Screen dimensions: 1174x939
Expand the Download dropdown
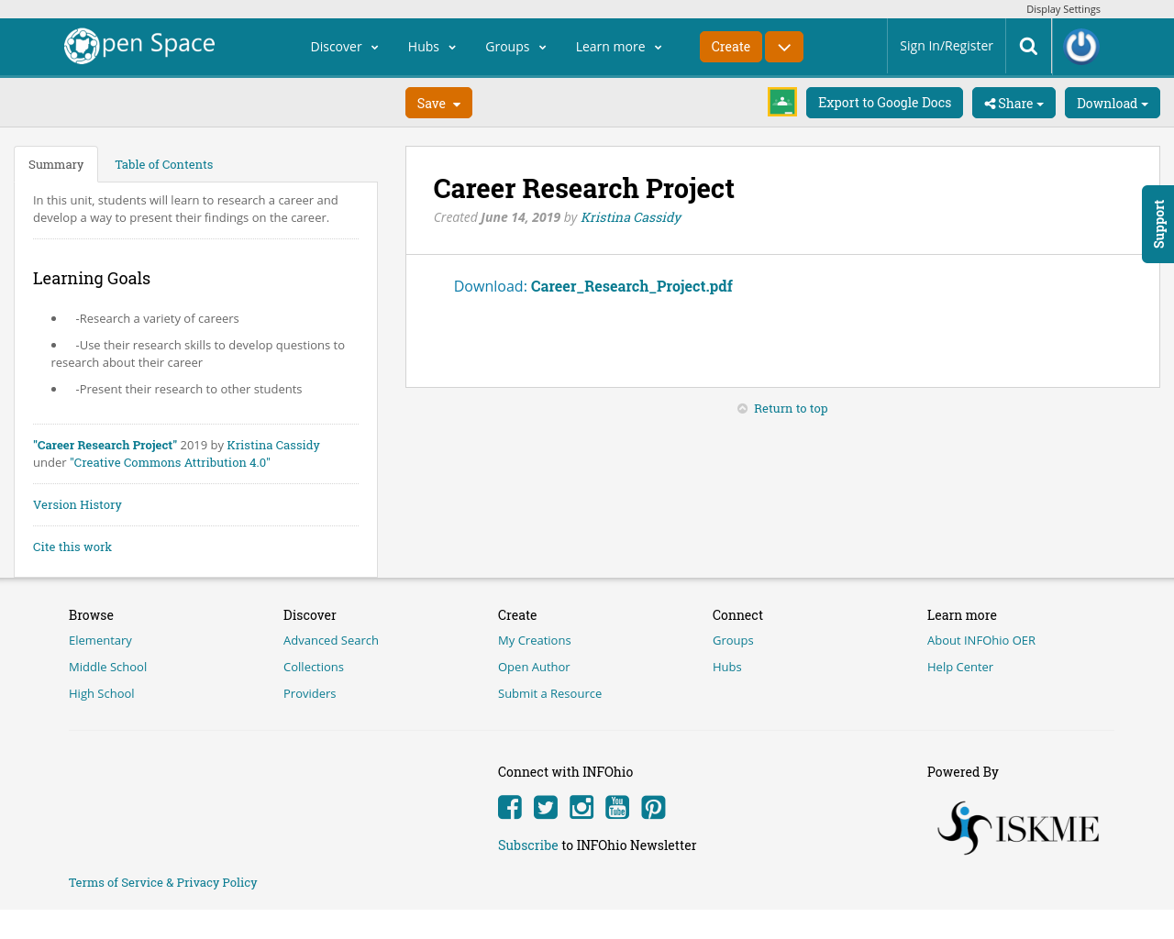(x=1112, y=102)
